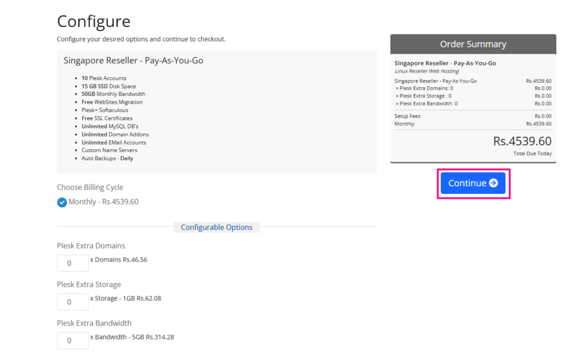Click the Singapore Reseller product title
This screenshot has height=355, width=577.
click(x=133, y=60)
